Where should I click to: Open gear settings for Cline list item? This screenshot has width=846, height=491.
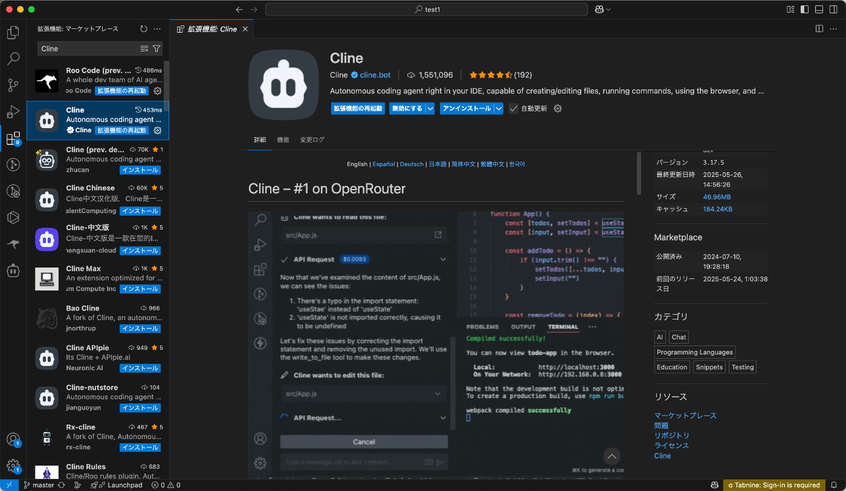pyautogui.click(x=158, y=130)
